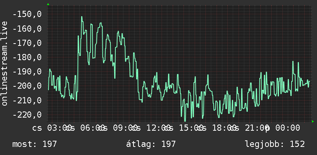Click the -170,0 Y-axis label
Viewport: 317px width, 155px height.
pos(27,43)
